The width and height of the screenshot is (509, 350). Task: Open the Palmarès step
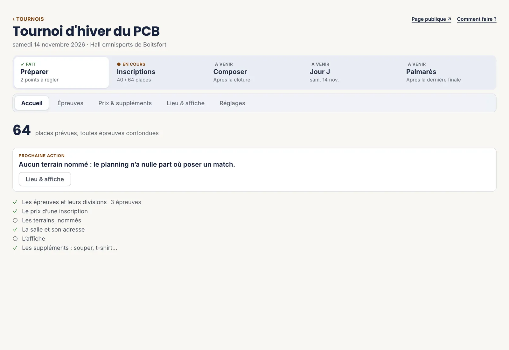click(447, 73)
